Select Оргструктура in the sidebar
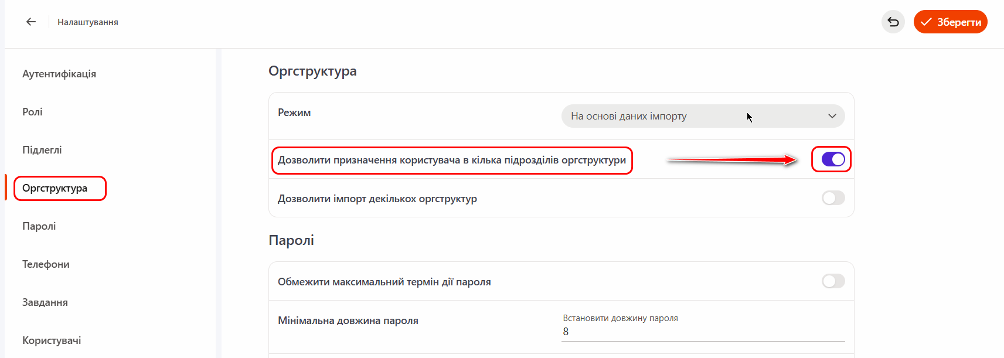 pyautogui.click(x=55, y=188)
